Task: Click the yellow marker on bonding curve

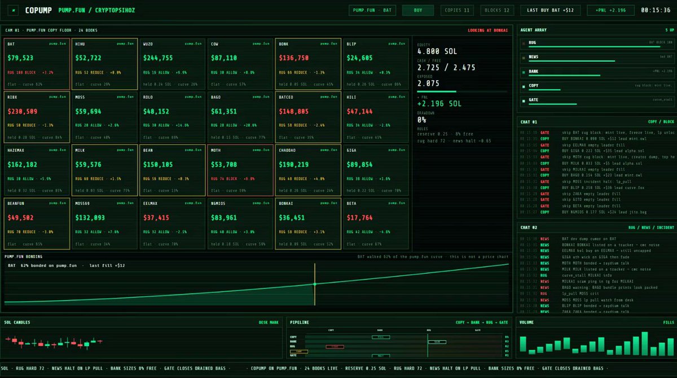Action: click(315, 284)
